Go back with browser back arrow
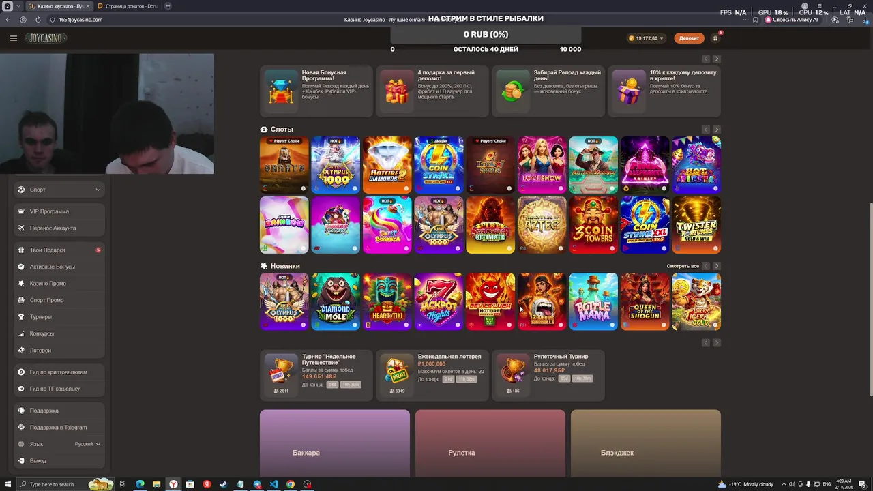 (8, 20)
